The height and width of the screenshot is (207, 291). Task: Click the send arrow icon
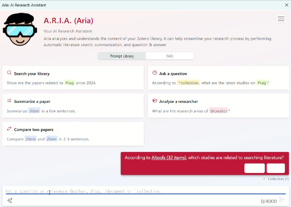(282, 200)
